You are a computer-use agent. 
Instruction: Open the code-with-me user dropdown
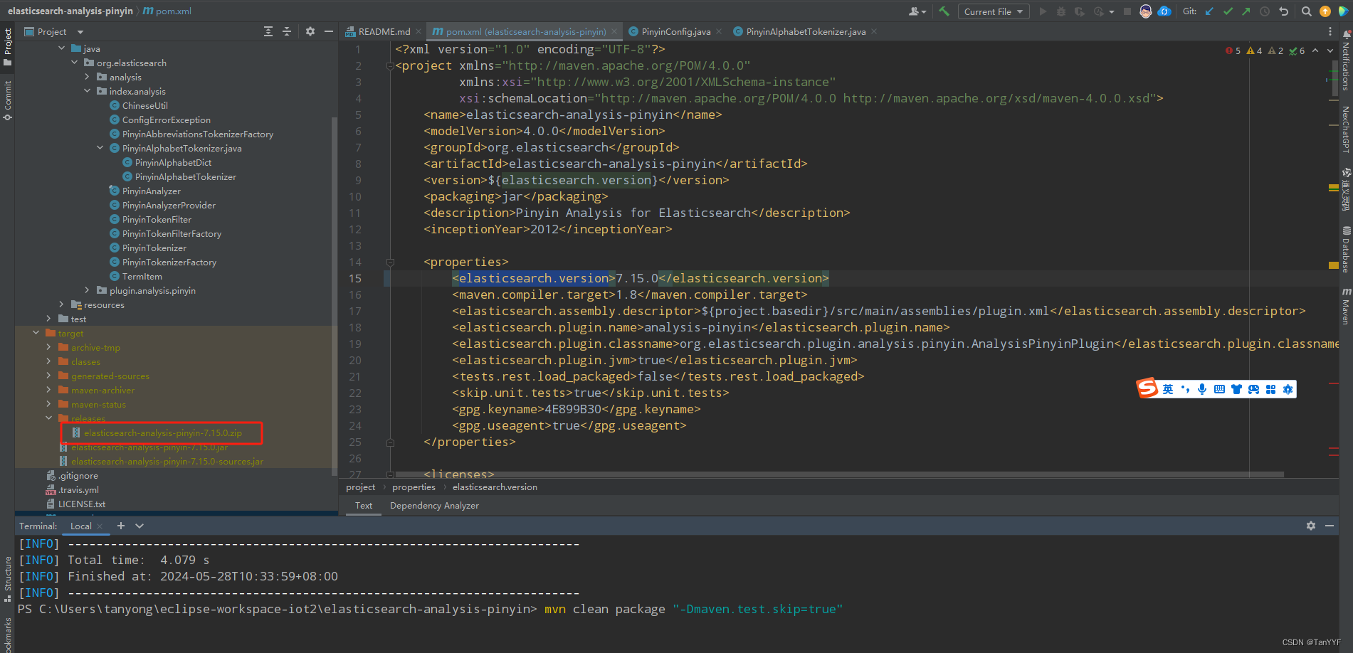click(918, 11)
